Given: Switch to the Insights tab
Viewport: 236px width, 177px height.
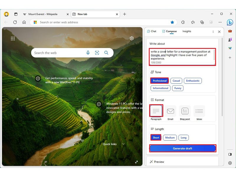Looking at the screenshot, I should (187, 31).
